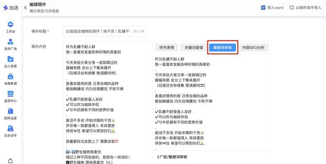Viewport: 326px width, 164px height.
Task: Click the 导入word link
Action: pos(275,8)
